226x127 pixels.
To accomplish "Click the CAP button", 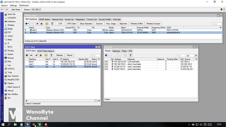I will coord(60,24).
